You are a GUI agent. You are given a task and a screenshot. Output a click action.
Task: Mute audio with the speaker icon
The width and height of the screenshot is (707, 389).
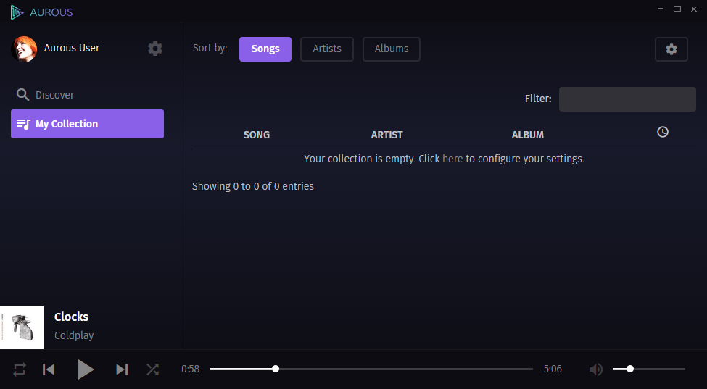[x=595, y=369]
